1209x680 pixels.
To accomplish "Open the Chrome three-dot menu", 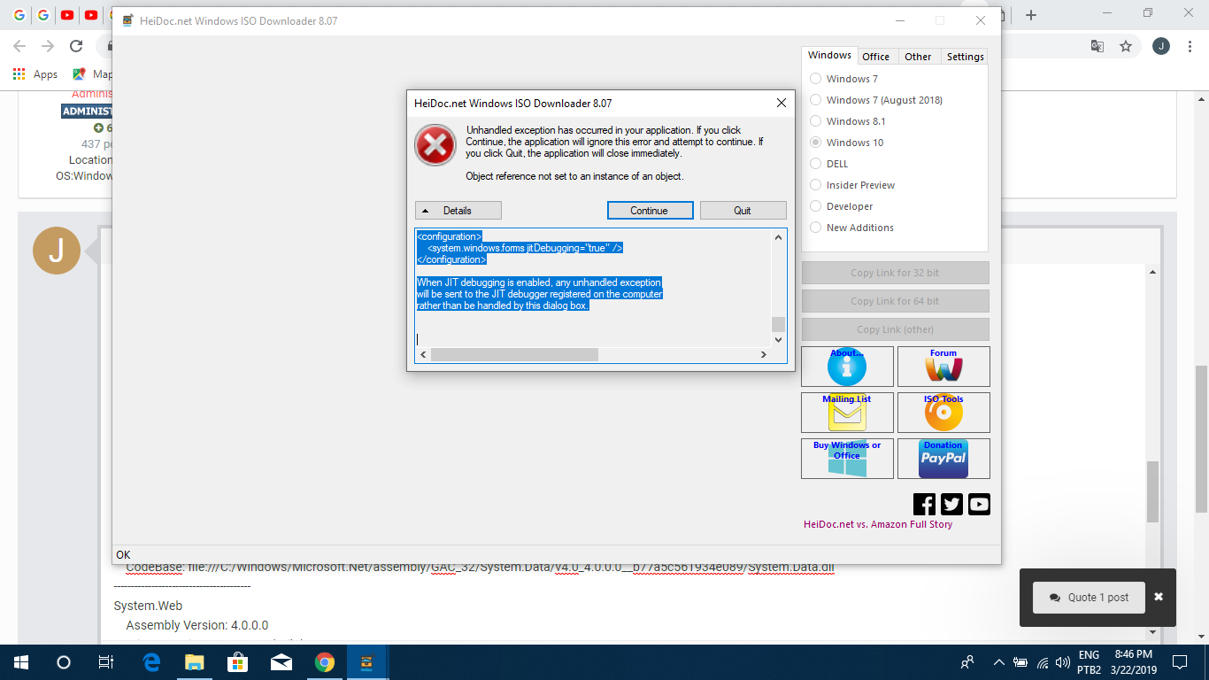I will [1190, 46].
